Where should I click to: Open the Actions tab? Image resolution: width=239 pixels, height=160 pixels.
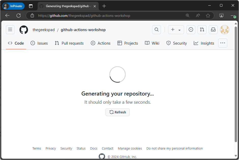click(x=101, y=43)
